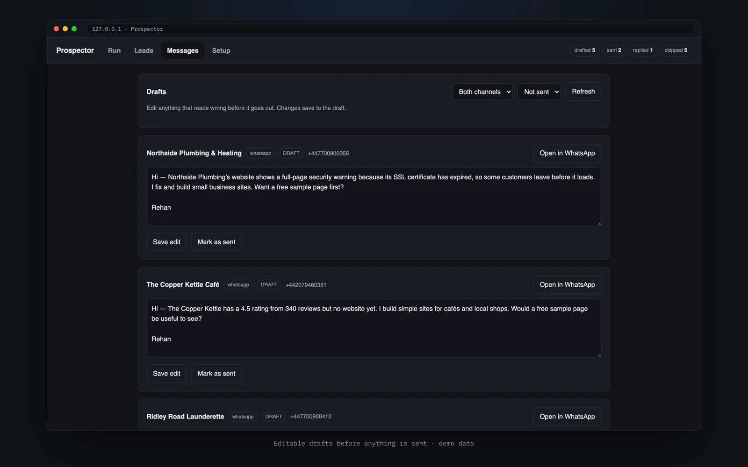Click the whatsapp tag on Ridley Road Launderette
This screenshot has width=748, height=467.
tap(243, 417)
